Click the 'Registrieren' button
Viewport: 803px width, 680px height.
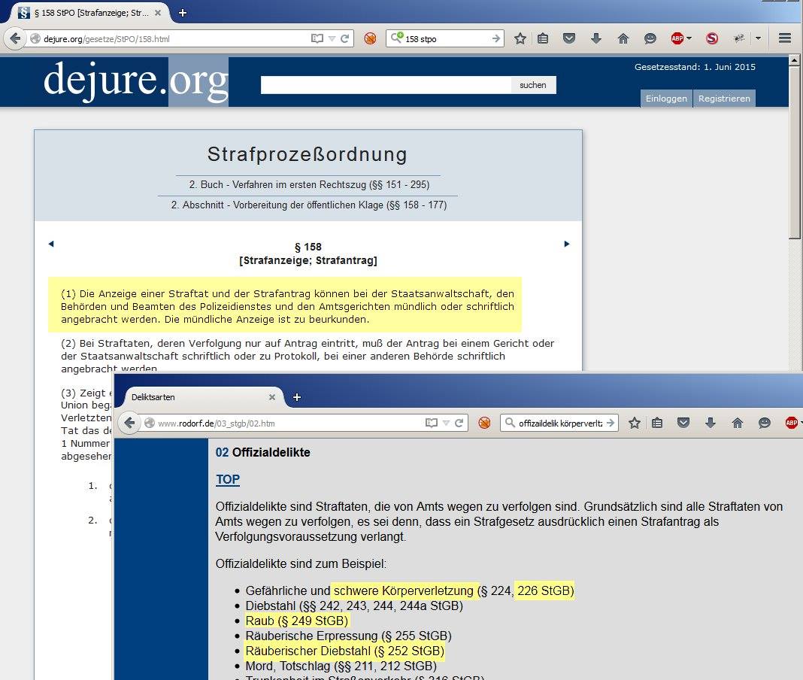[724, 99]
